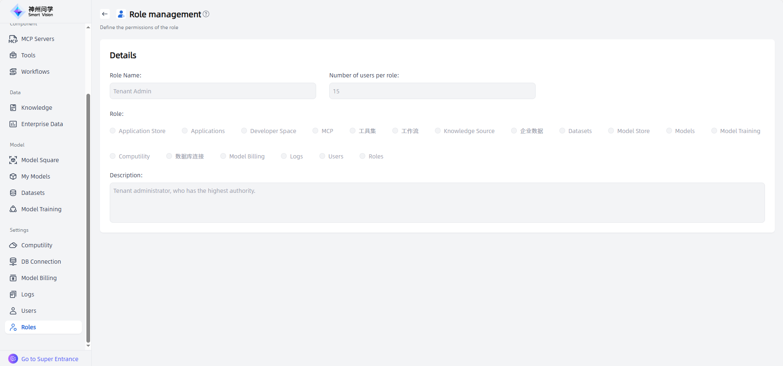Image resolution: width=783 pixels, height=366 pixels.
Task: Select the Developer Space radio option
Action: 244,131
